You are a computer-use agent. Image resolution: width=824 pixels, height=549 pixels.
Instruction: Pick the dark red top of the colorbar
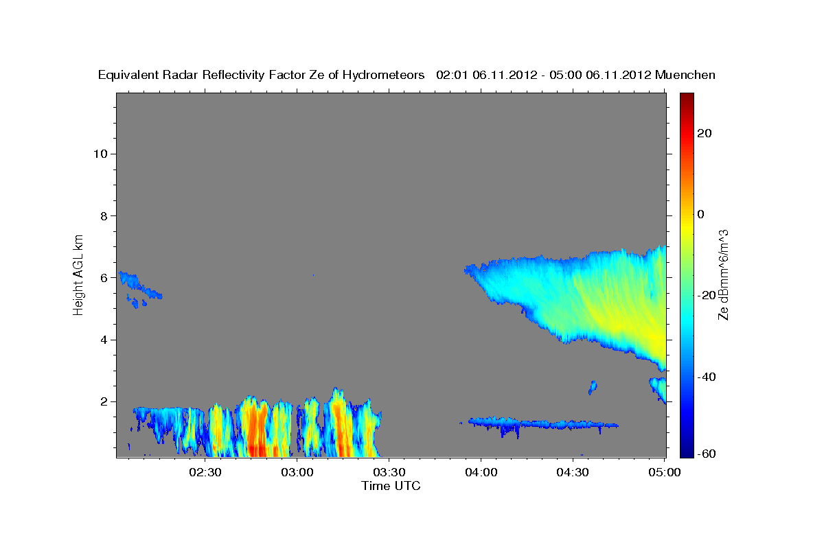[x=687, y=98]
